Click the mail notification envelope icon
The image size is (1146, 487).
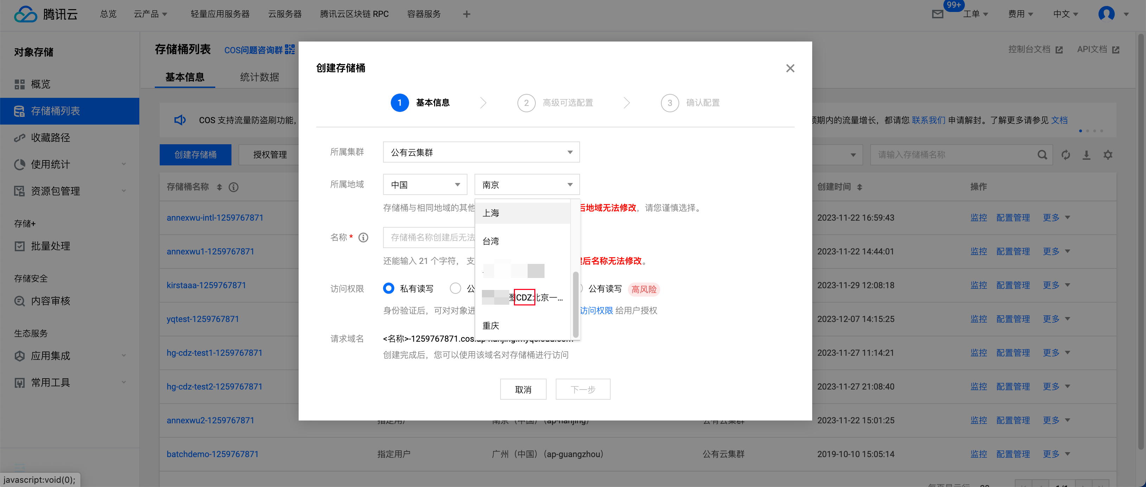coord(937,14)
